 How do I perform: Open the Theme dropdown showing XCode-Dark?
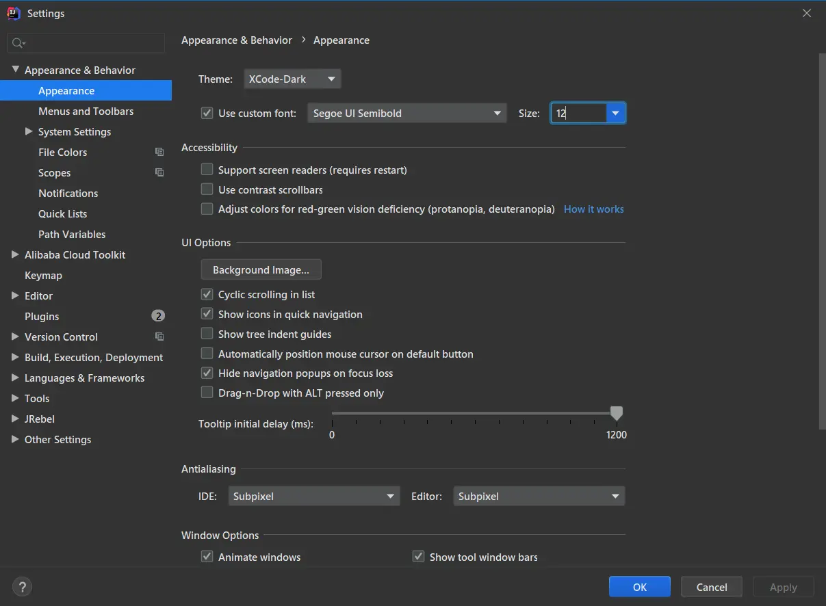coord(292,79)
